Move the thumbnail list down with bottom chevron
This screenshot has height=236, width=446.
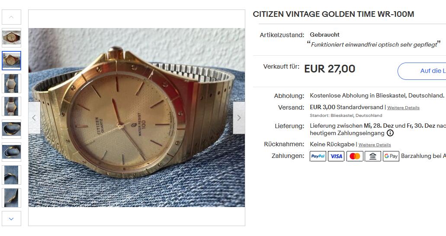tap(11, 219)
